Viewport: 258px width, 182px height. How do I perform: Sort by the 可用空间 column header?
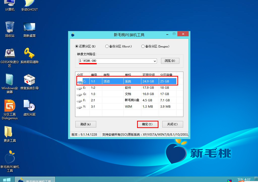(150, 74)
